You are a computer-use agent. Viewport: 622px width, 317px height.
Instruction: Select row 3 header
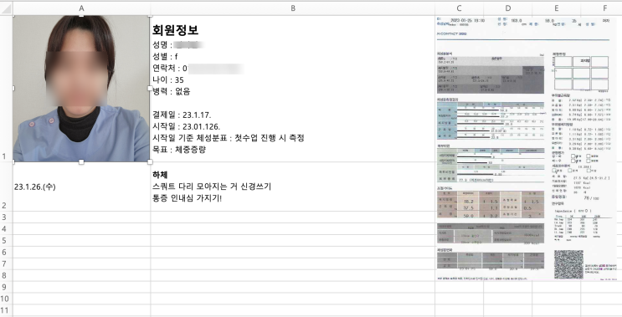(6, 217)
